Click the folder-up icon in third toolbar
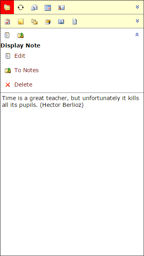The height and width of the screenshot is (256, 144). (21, 35)
